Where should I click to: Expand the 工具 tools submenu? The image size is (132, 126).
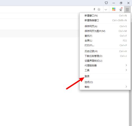tap(105, 70)
